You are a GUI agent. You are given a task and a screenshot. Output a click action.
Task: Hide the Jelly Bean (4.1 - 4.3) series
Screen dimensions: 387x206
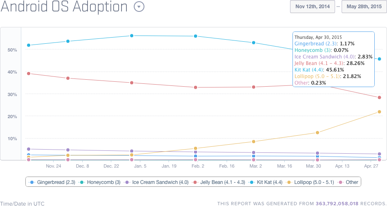click(219, 182)
